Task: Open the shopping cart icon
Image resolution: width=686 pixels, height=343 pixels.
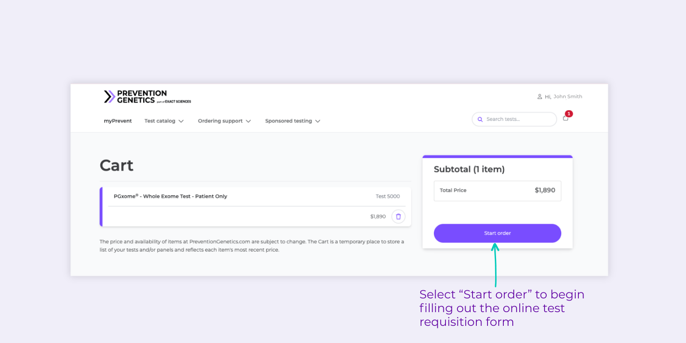Action: (566, 118)
